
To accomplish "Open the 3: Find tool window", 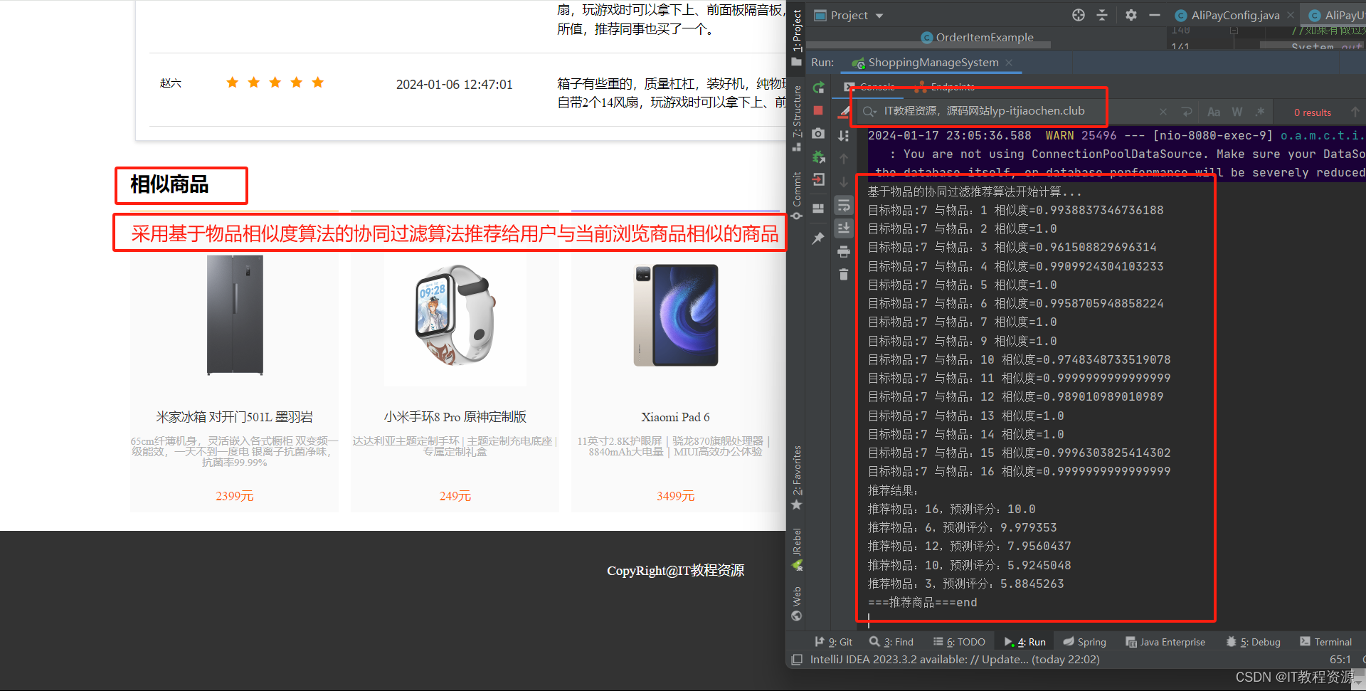I will pyautogui.click(x=891, y=642).
